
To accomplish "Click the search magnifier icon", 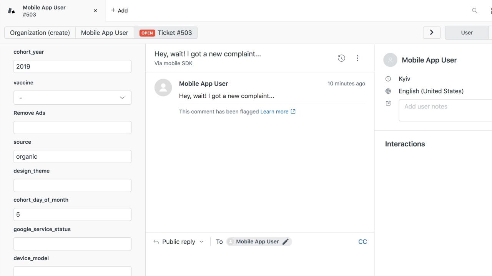I will click(x=475, y=11).
